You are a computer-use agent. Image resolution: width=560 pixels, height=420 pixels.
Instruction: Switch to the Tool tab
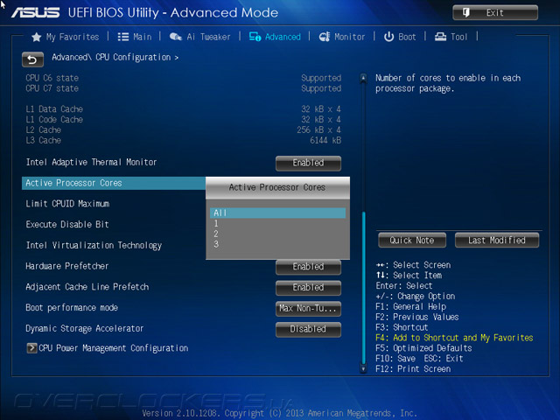coord(451,37)
